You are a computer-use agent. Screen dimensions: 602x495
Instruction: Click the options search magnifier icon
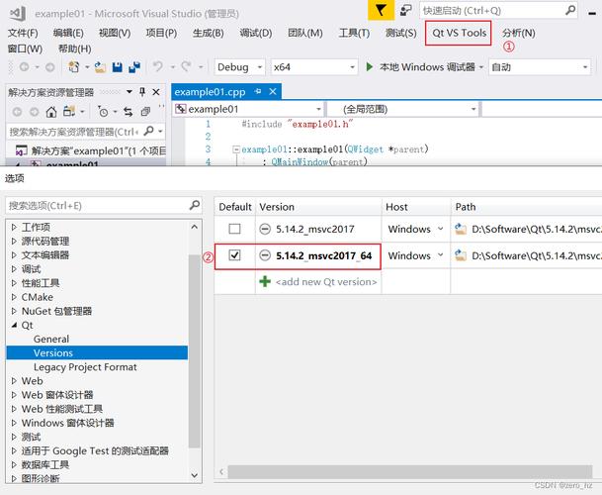pos(195,205)
